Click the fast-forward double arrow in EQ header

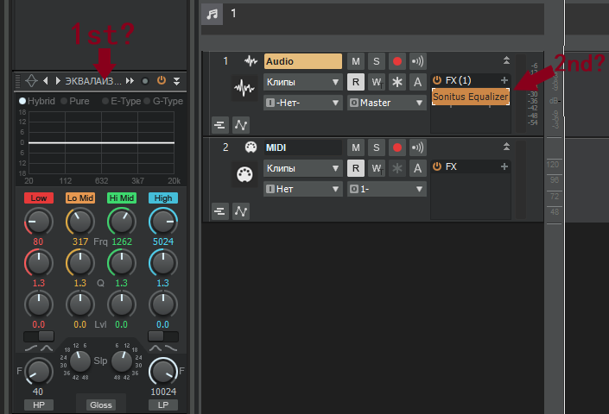tap(130, 80)
